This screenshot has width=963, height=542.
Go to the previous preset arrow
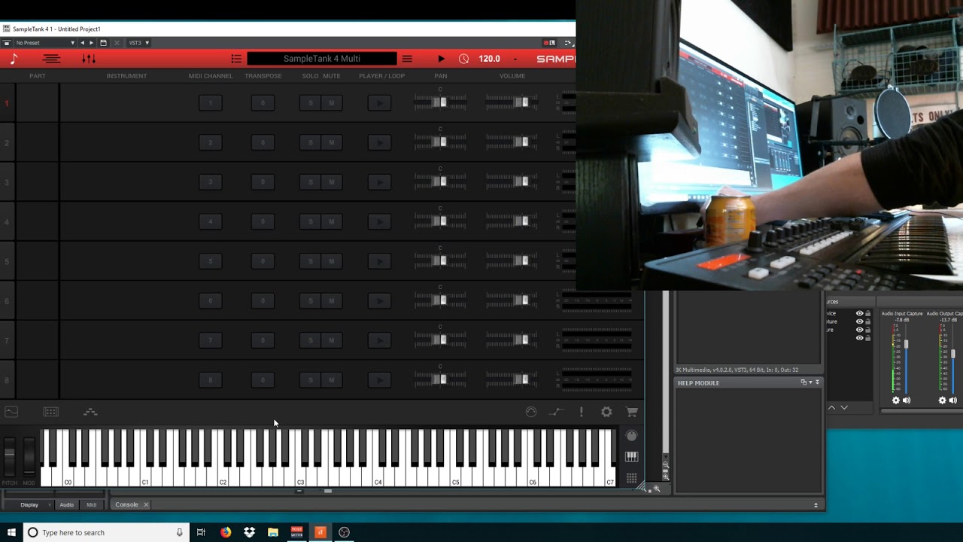[x=83, y=43]
